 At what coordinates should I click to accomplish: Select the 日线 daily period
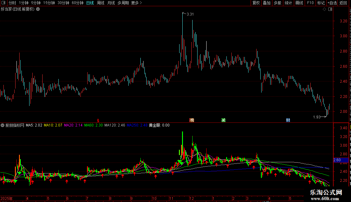click(x=90, y=3)
